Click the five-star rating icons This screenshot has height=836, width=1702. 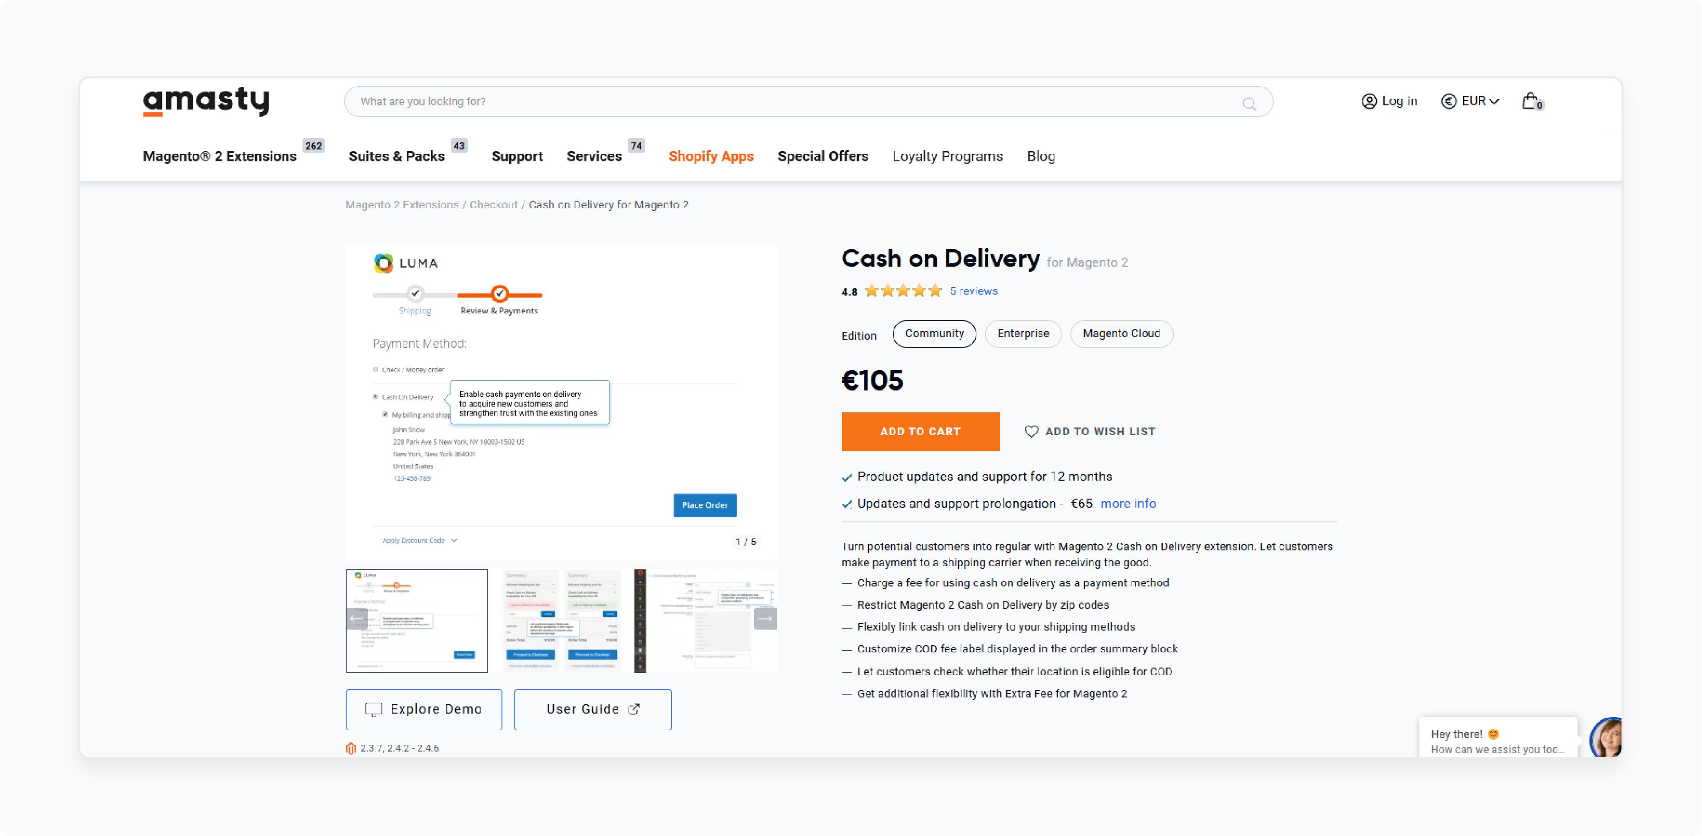tap(903, 291)
